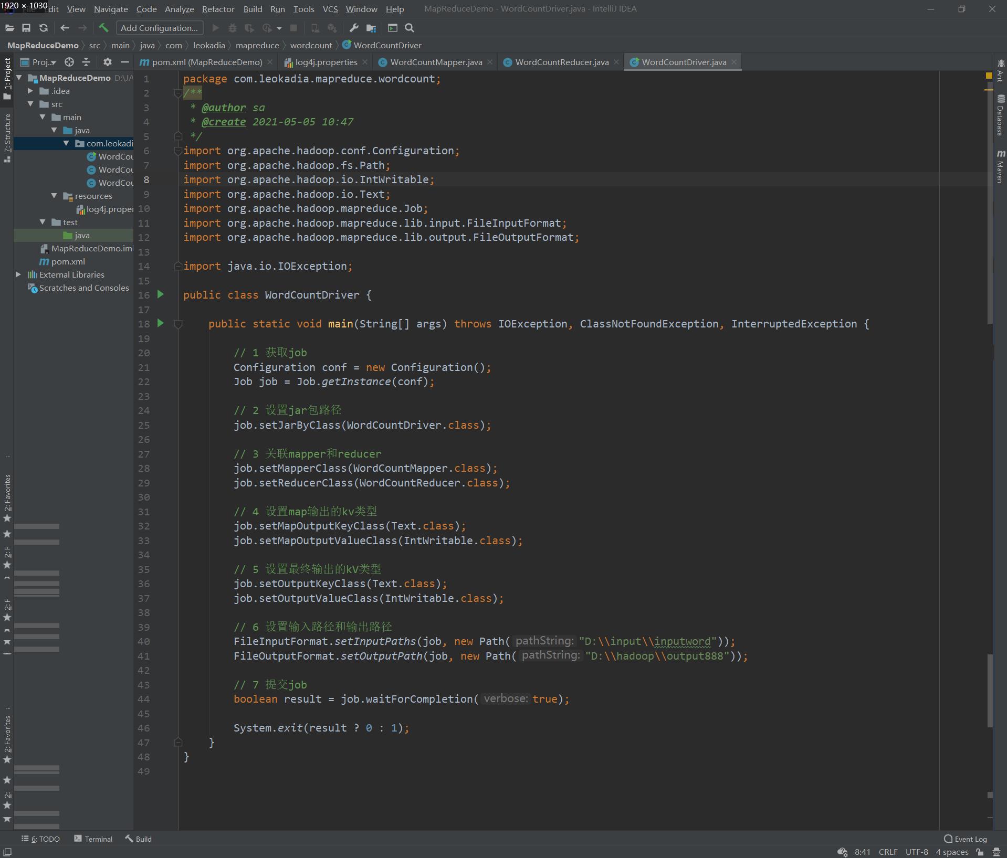The image size is (1007, 858).
Task: Click the green Build Project hammer icon
Action: coord(103,28)
